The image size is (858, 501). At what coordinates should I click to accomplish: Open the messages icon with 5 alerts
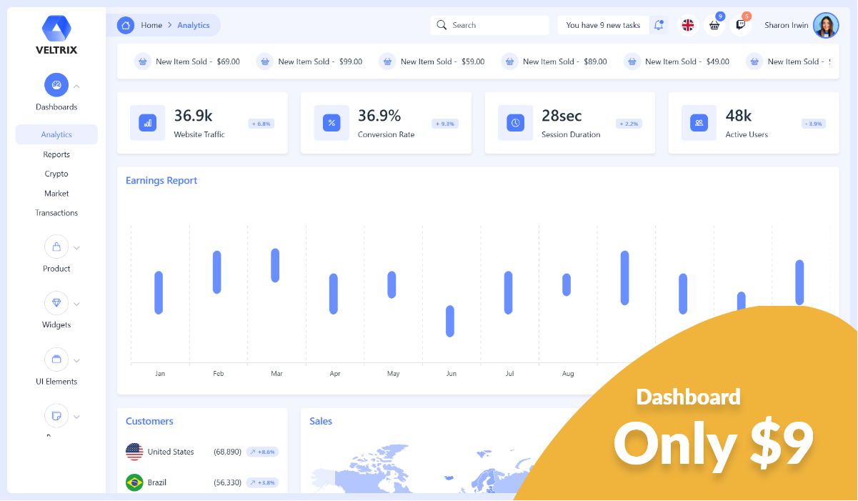tap(741, 25)
